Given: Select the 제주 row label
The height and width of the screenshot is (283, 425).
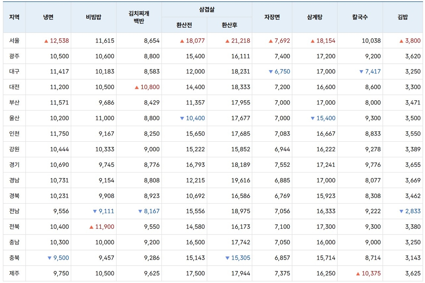Looking at the screenshot, I should click(x=14, y=273).
